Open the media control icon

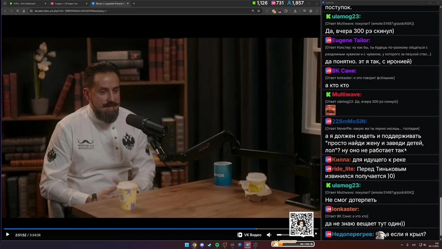point(305,11)
